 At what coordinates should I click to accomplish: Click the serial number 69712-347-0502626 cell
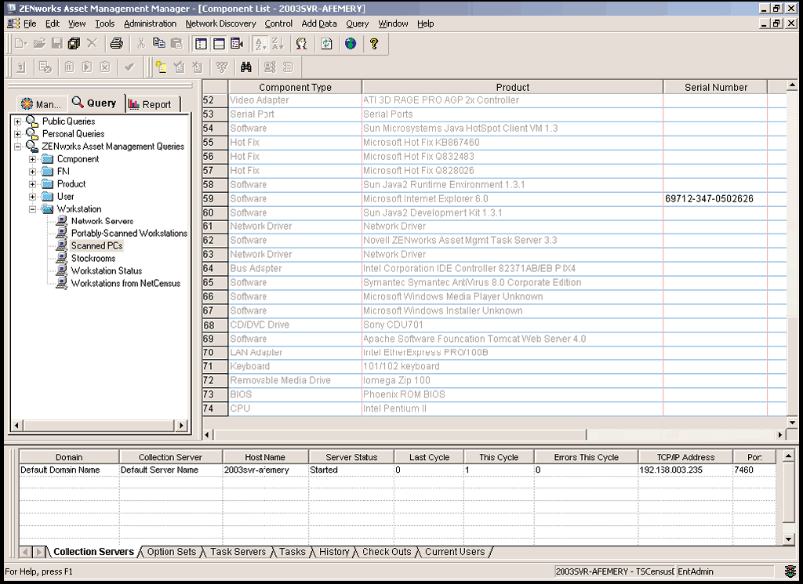point(715,198)
